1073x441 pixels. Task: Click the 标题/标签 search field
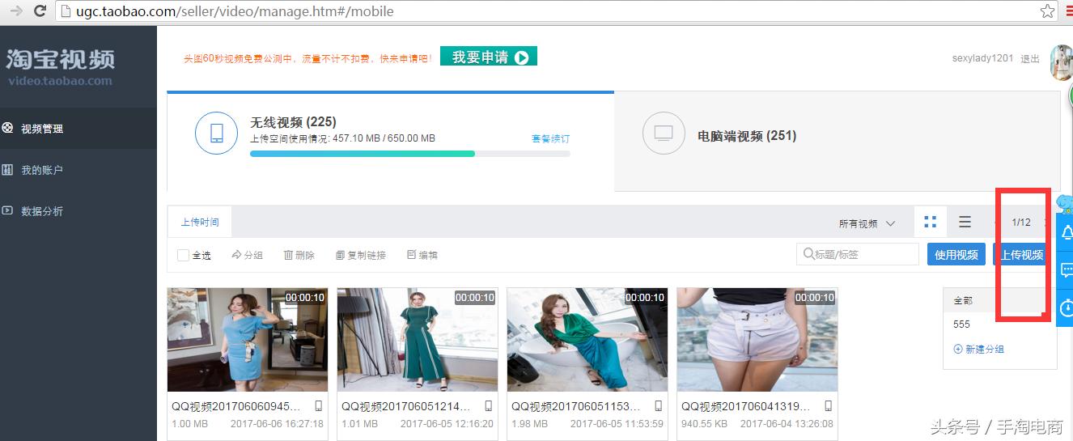click(x=858, y=254)
